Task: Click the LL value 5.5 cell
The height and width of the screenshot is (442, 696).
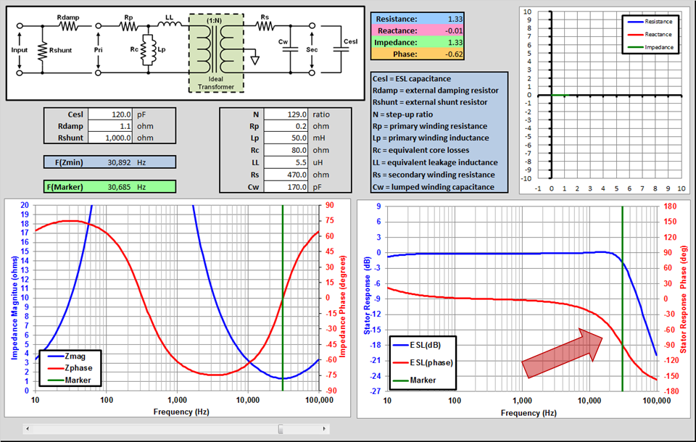Action: [x=286, y=163]
